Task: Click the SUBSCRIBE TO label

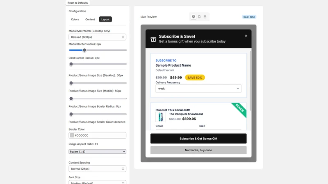Action: pos(166,61)
